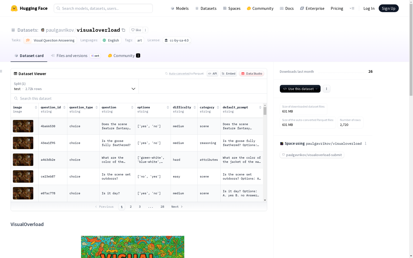Click the VisualOverload banner image
Screen dimensions: 413x258
coord(133,247)
